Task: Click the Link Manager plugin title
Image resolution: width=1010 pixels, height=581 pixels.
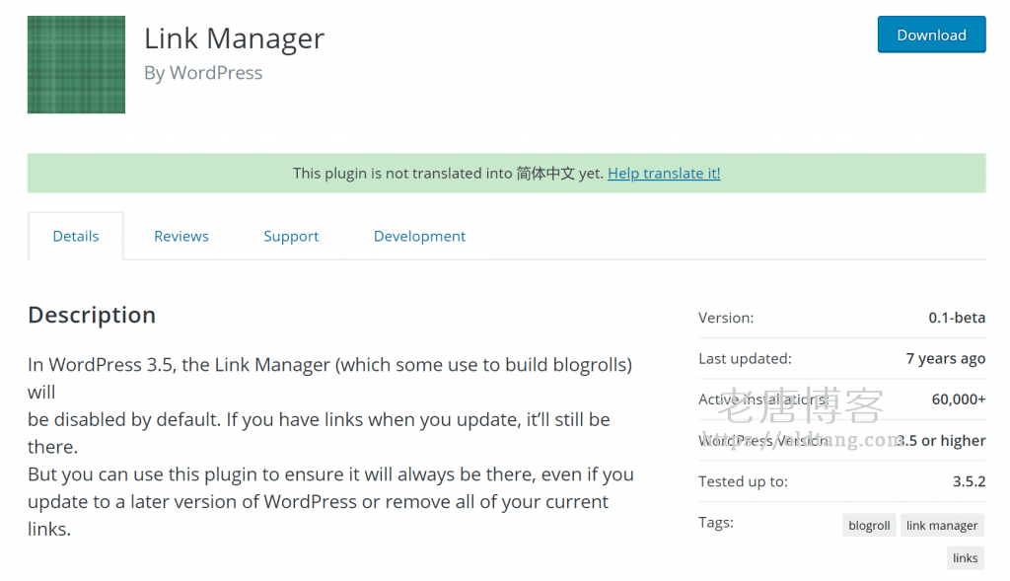Action: pos(234,37)
